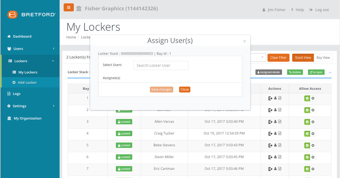Click the Home breadcrumb link

click(71, 37)
